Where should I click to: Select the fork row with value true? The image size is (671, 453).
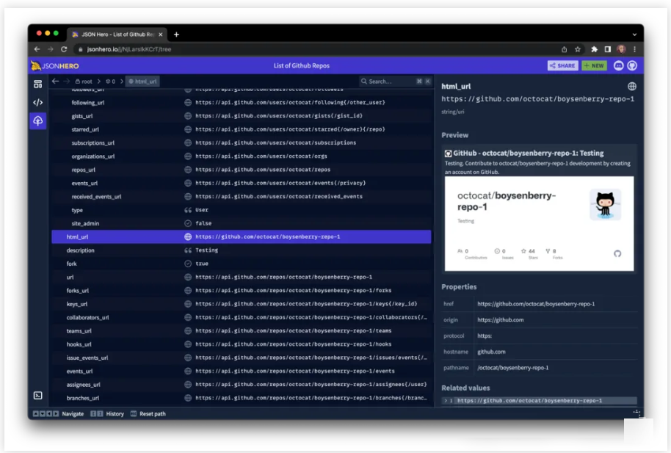[x=241, y=264]
